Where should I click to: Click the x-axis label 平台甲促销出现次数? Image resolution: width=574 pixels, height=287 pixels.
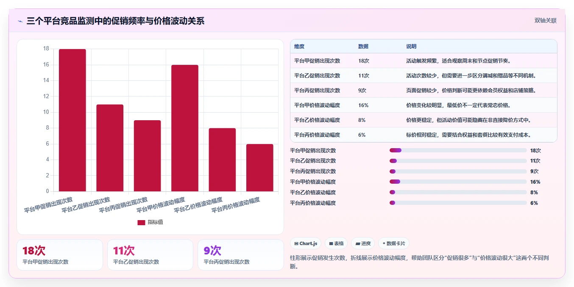[48, 204]
